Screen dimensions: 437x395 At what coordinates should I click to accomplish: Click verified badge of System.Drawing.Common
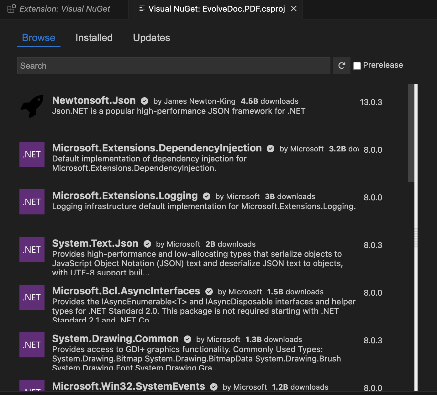click(x=187, y=339)
